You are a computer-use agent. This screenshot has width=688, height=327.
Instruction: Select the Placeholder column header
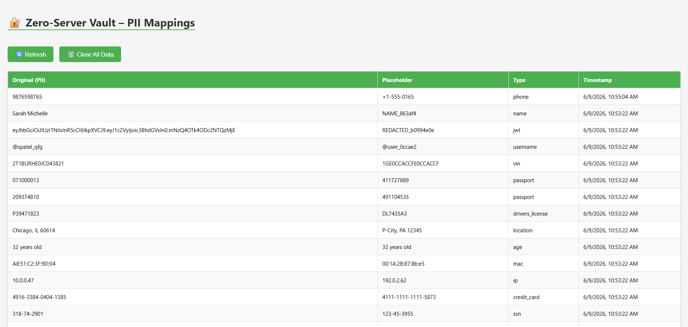click(443, 80)
